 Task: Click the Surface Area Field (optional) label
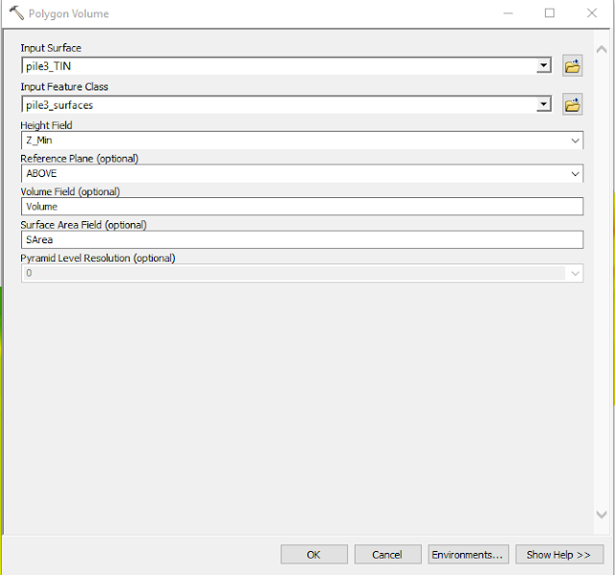coord(84,225)
